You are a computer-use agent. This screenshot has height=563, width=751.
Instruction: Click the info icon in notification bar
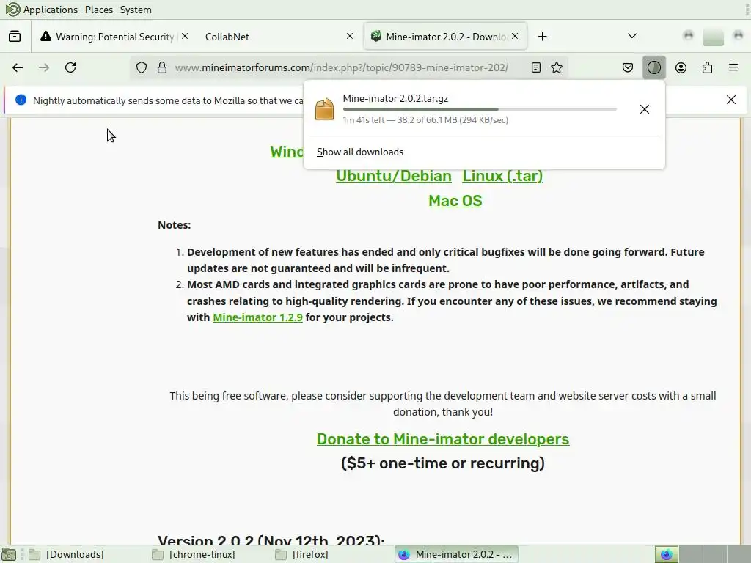click(x=21, y=100)
